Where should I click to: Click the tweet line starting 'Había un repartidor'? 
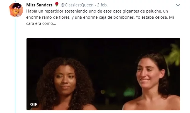(x=97, y=11)
